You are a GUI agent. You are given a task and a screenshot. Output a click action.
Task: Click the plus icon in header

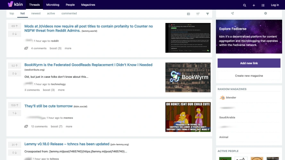pos(254,5)
